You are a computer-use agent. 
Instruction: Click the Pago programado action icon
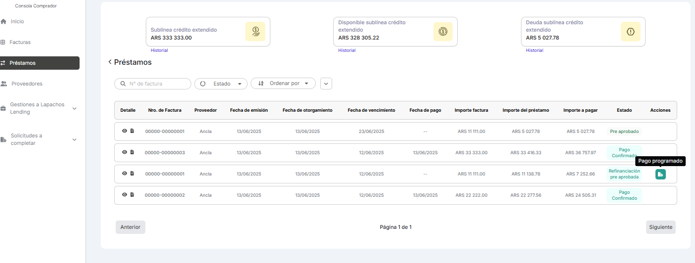[660, 174]
